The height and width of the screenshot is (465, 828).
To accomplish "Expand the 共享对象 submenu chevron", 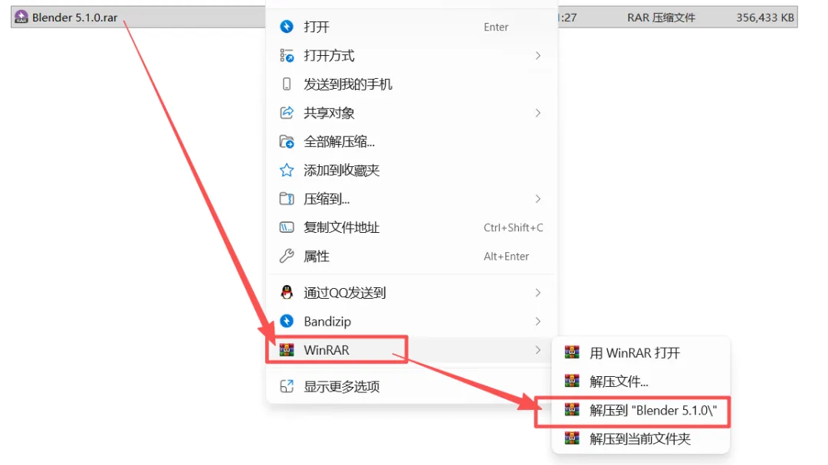I will click(x=538, y=113).
